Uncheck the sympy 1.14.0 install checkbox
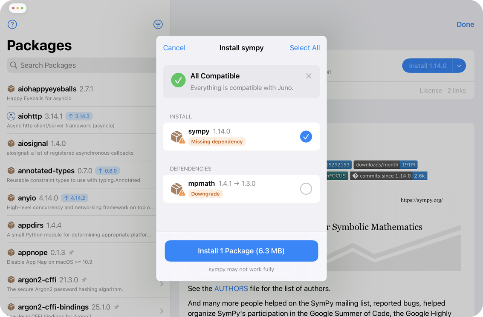This screenshot has height=317, width=483. 306,137
